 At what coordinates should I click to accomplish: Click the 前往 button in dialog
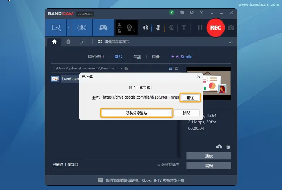190,97
